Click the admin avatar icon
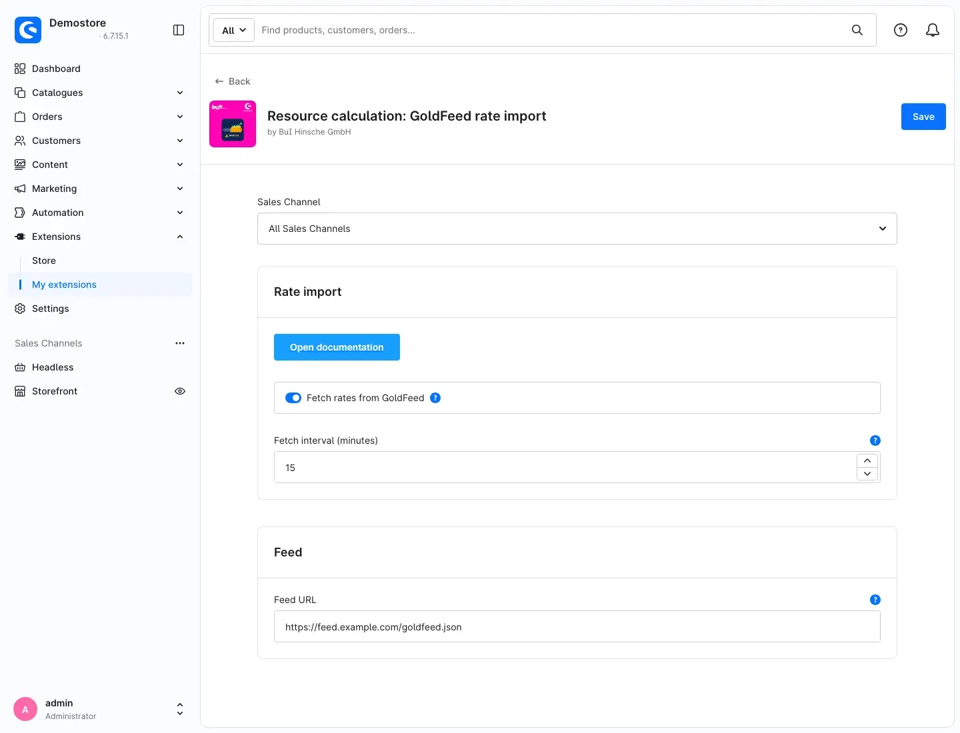The width and height of the screenshot is (960, 733). tap(25, 709)
